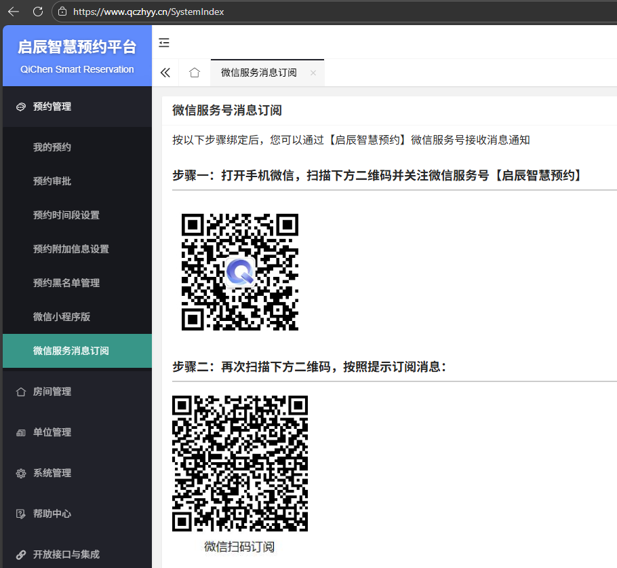Screen dimensions: 617x568
Task: Click the 微信扫码订阅 QR code image
Action: tap(240, 463)
